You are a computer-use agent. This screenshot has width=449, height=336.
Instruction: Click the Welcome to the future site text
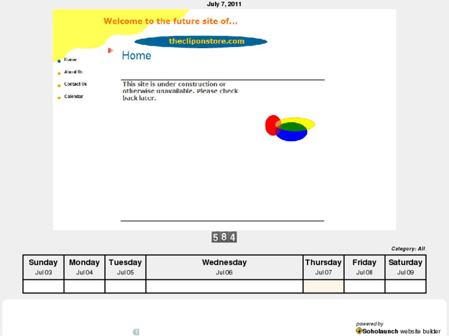(170, 21)
